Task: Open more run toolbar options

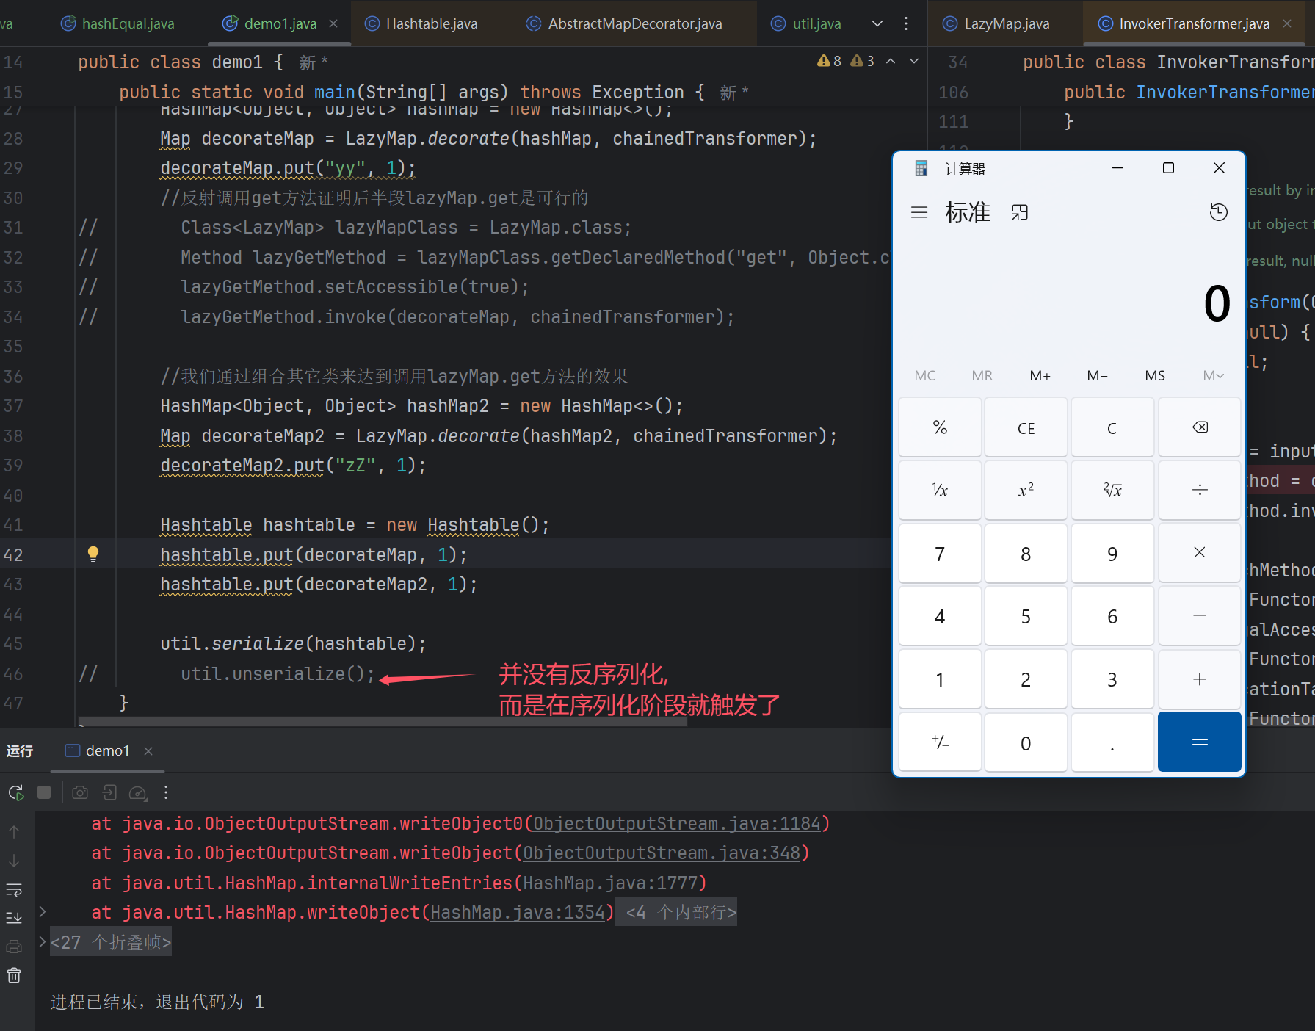Action: click(x=166, y=792)
